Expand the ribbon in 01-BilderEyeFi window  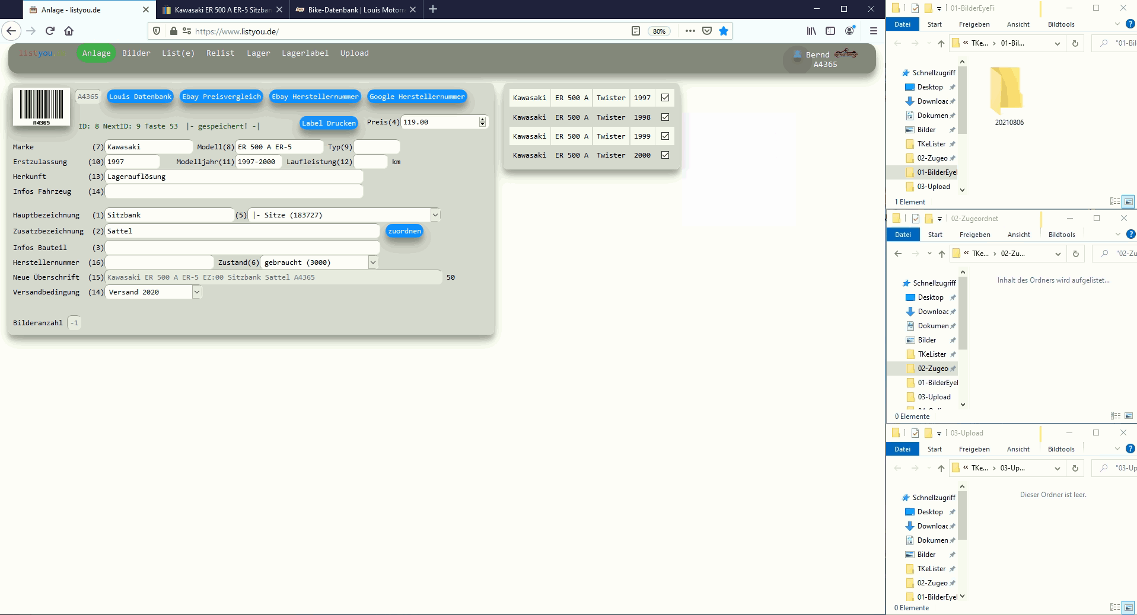[1117, 24]
